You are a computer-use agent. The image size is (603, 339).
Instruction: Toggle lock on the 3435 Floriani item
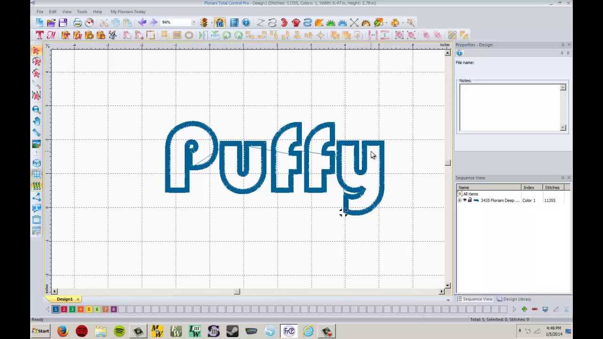click(x=470, y=200)
